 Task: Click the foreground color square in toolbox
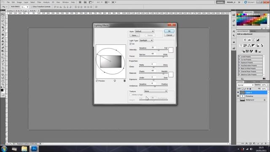(2, 90)
